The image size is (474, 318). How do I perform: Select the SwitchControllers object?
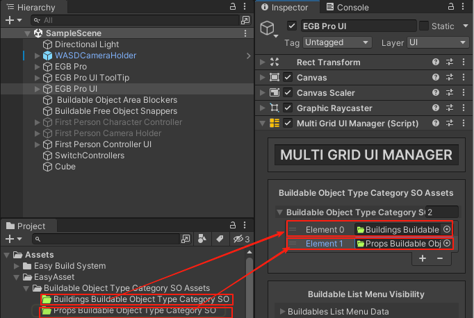point(90,156)
